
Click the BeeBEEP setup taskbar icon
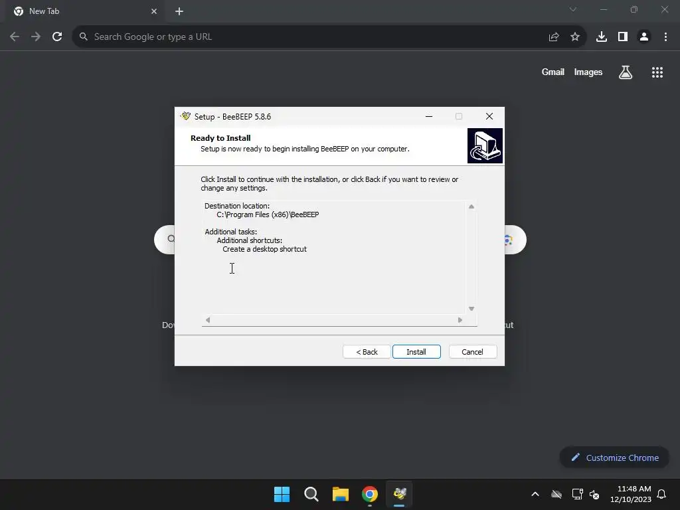tap(399, 494)
